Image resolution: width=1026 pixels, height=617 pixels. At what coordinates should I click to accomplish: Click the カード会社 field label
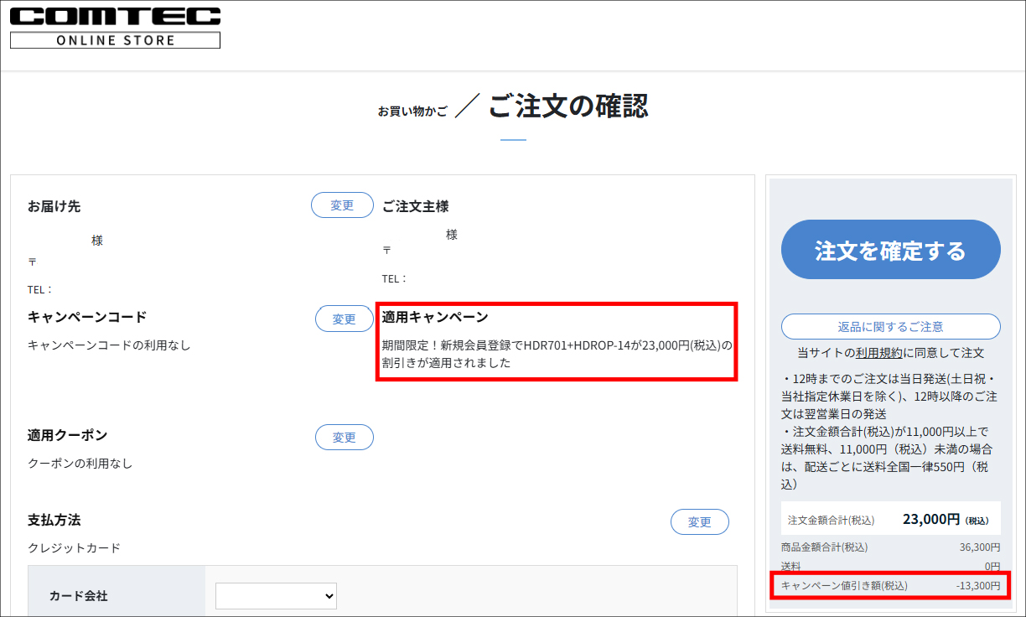pyautogui.click(x=79, y=596)
